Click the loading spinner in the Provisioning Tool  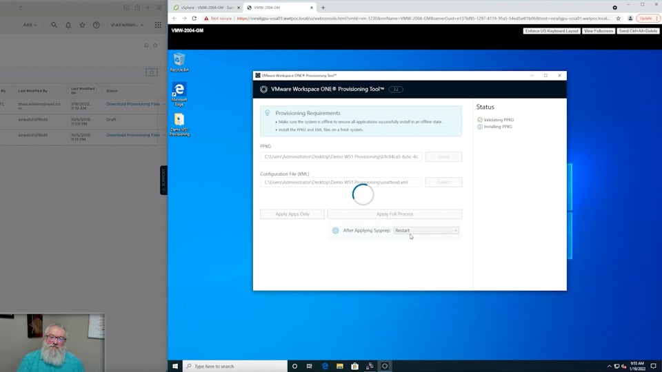click(363, 194)
